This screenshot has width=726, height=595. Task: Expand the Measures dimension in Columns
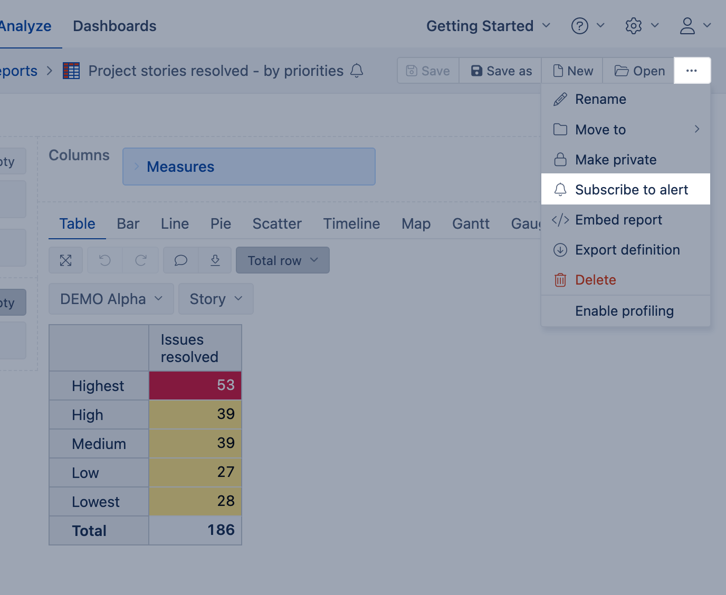click(137, 167)
